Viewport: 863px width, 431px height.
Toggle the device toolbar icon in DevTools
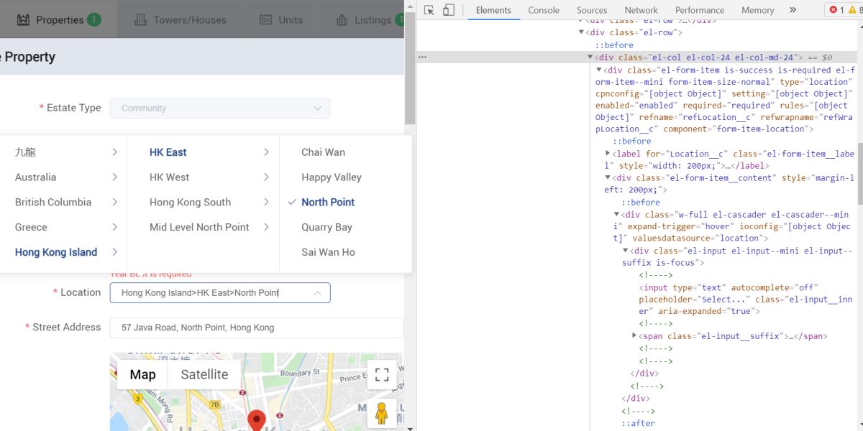(x=448, y=10)
